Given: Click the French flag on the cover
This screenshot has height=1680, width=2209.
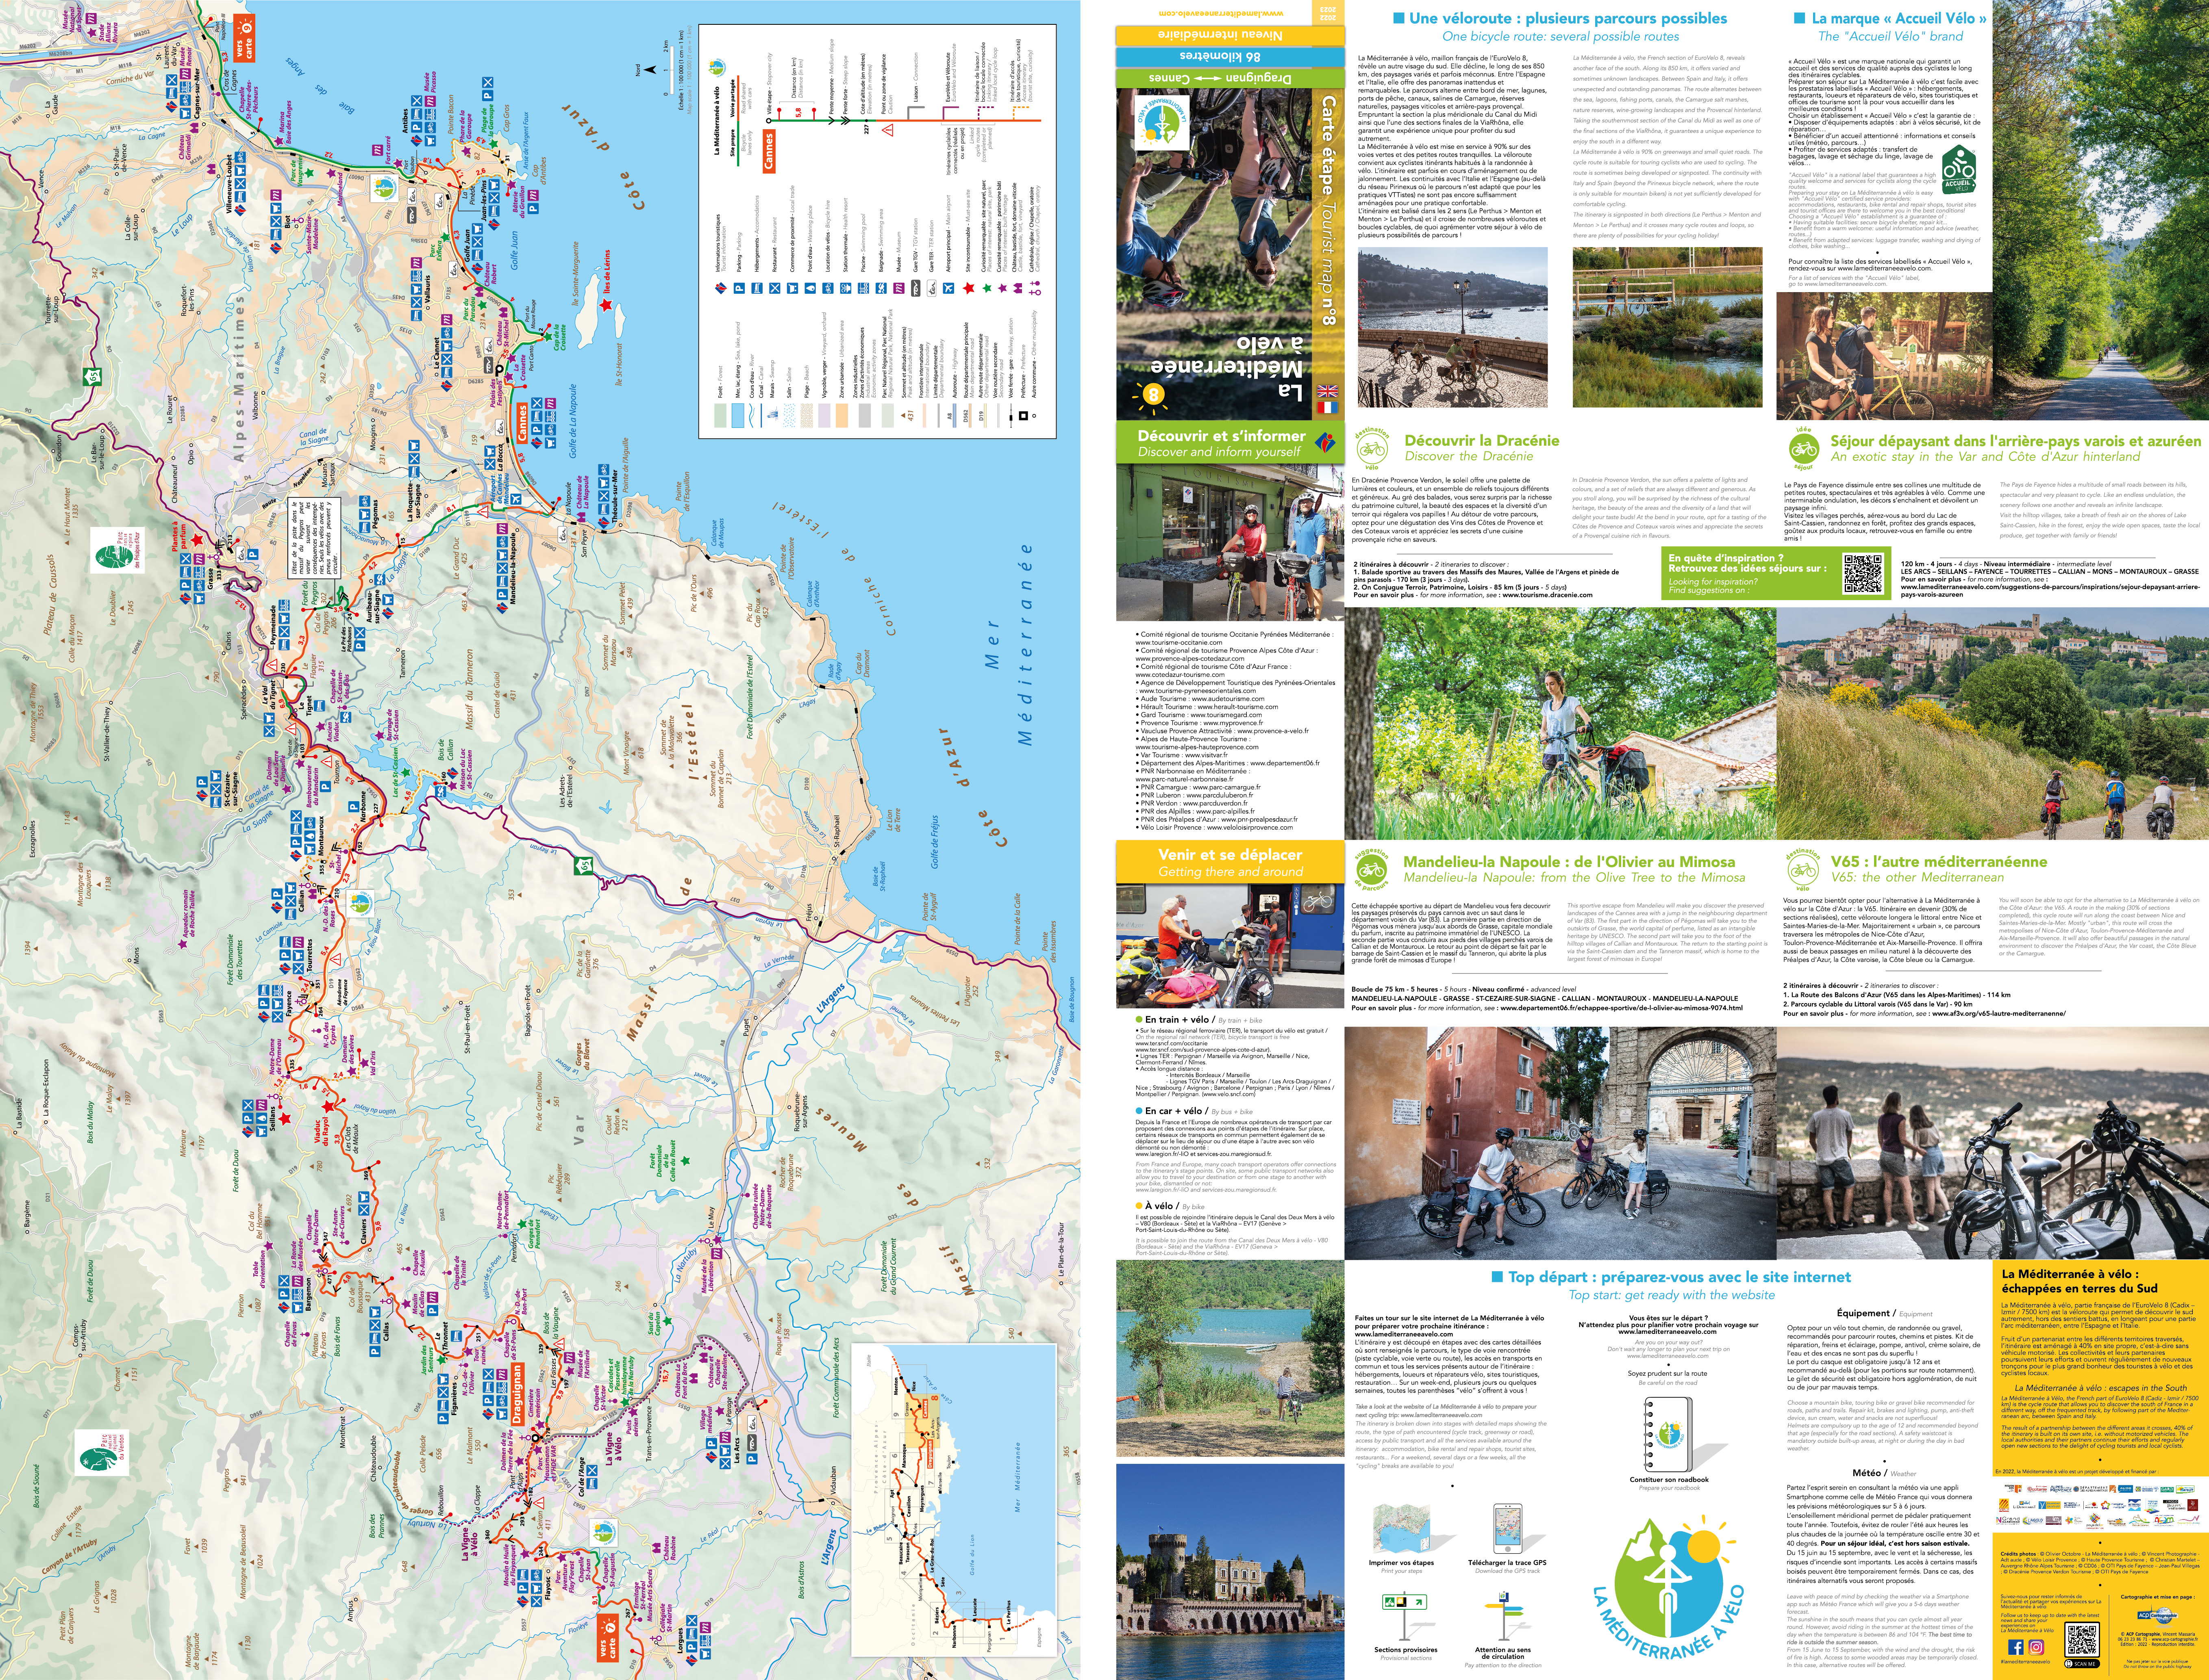Looking at the screenshot, I should coord(1328,407).
